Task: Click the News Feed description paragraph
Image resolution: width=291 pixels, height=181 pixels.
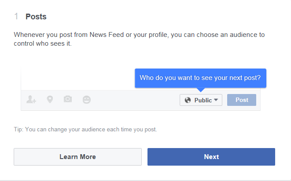Action: point(139,39)
